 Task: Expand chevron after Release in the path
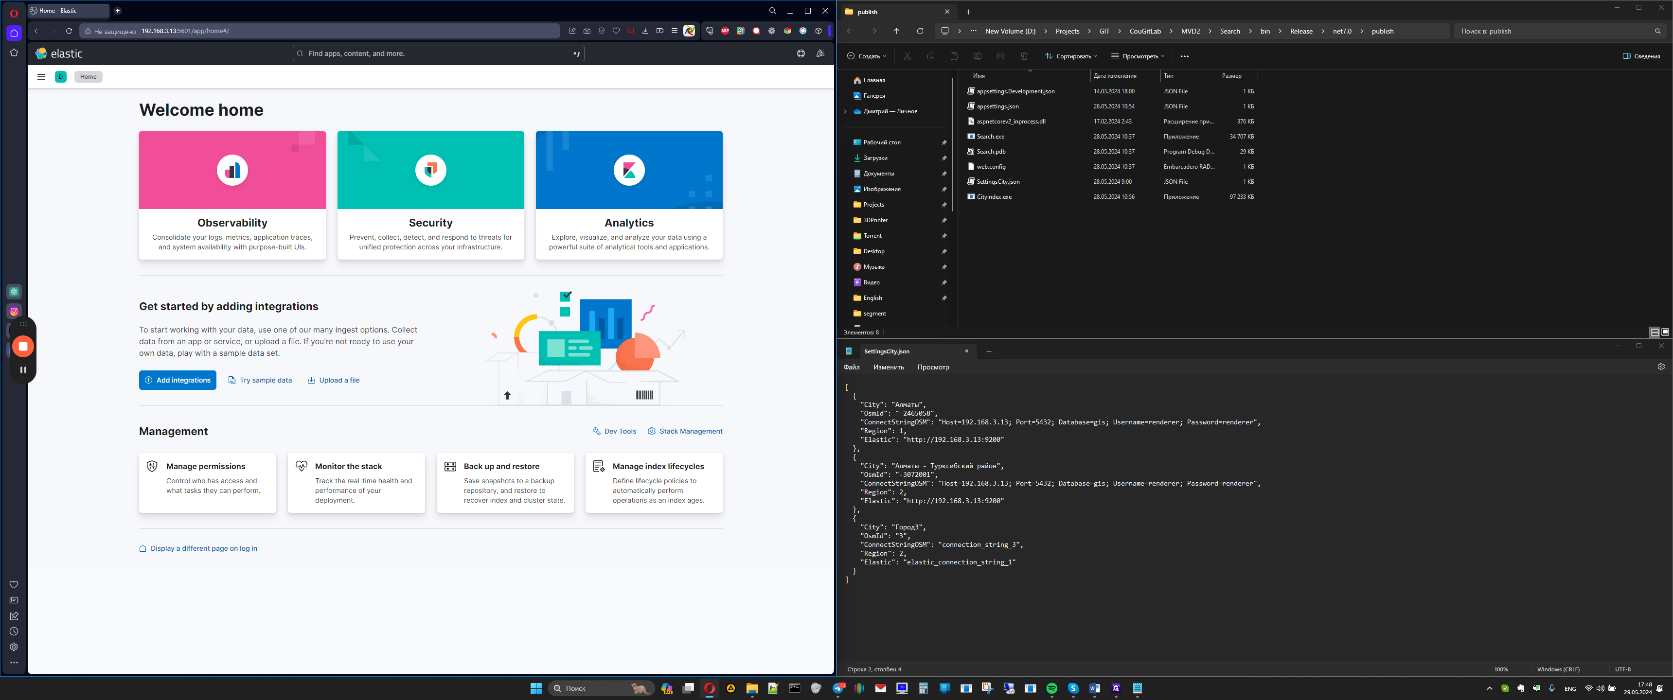(1322, 31)
